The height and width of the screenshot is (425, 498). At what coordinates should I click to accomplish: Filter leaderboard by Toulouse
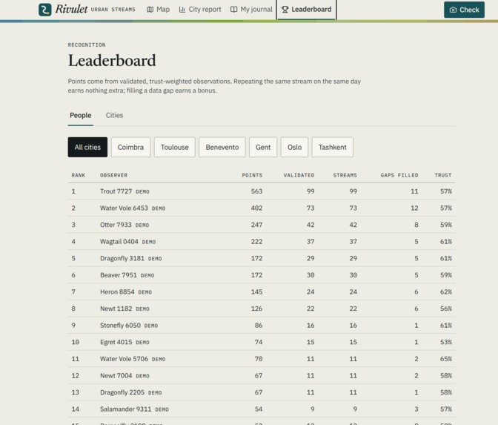[x=174, y=147]
